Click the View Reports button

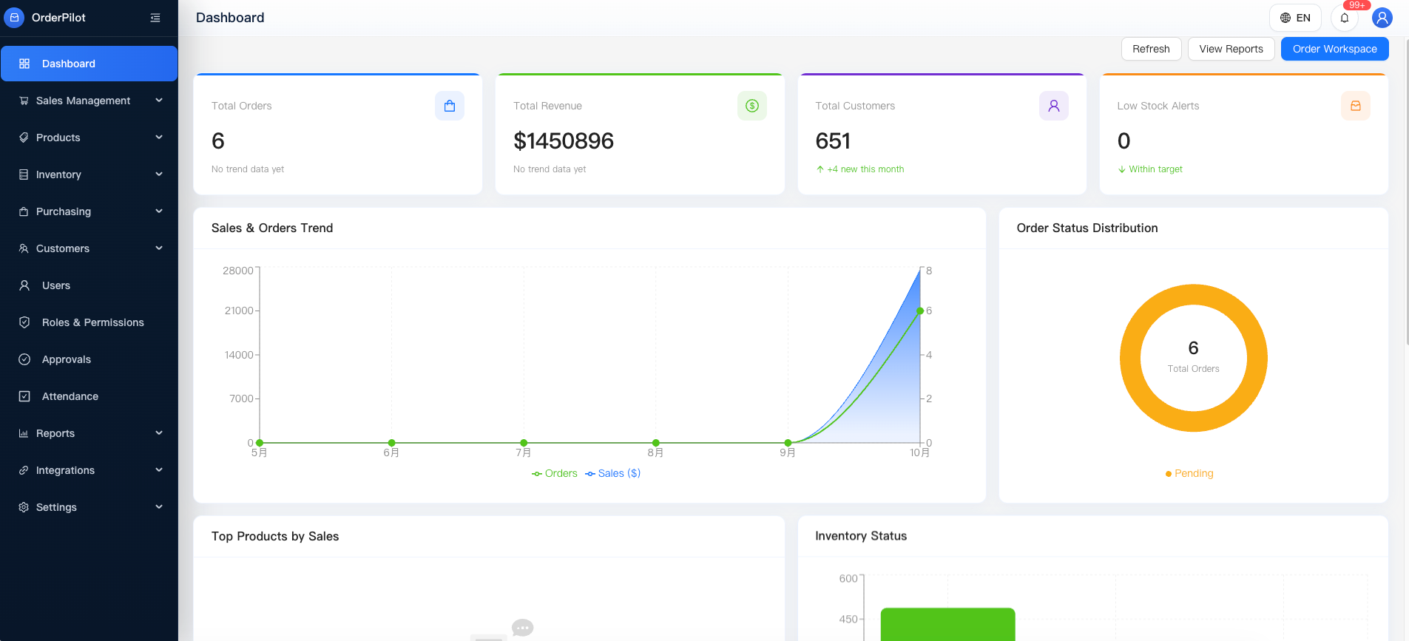(1231, 49)
